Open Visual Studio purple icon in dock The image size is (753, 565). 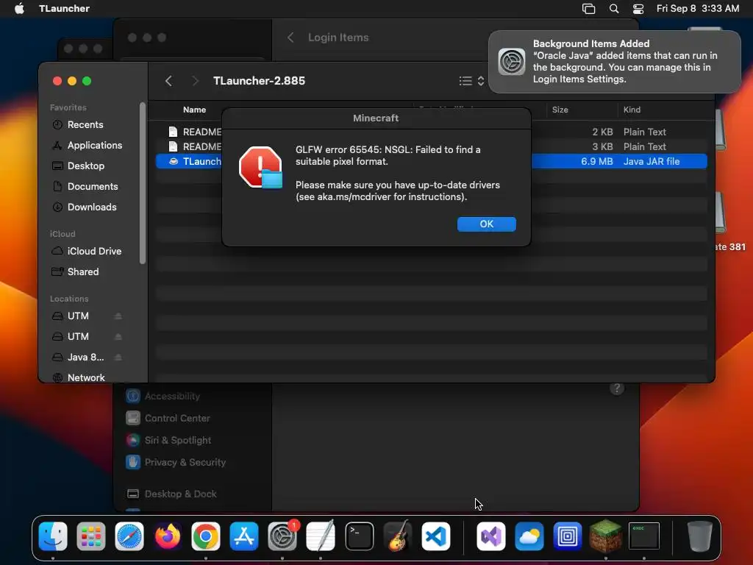[x=490, y=536]
